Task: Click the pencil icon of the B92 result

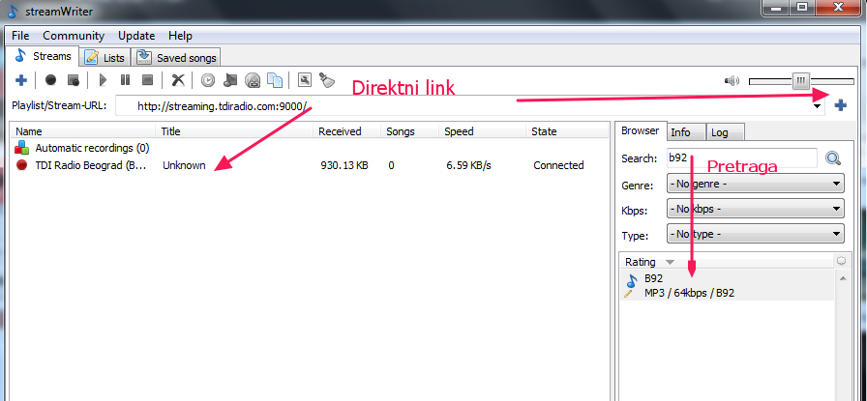Action: coord(628,294)
